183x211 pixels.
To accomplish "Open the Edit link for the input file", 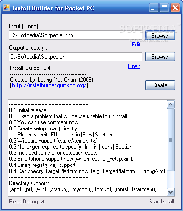I will pyautogui.click(x=136, y=45).
